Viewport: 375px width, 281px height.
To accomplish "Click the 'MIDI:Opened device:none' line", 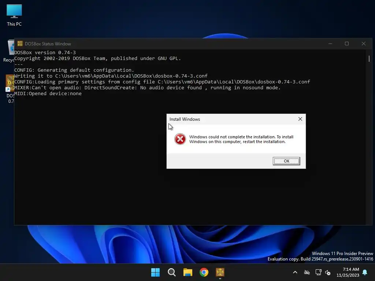I will 48,93.
